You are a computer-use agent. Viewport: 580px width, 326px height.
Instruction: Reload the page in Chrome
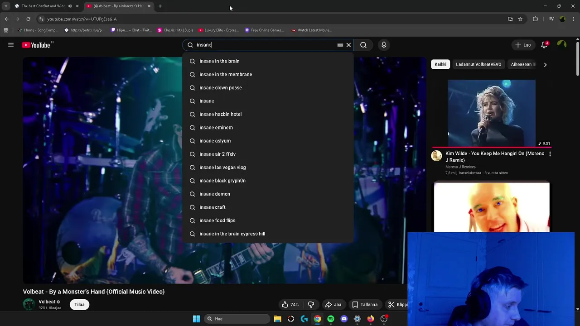pos(28,19)
